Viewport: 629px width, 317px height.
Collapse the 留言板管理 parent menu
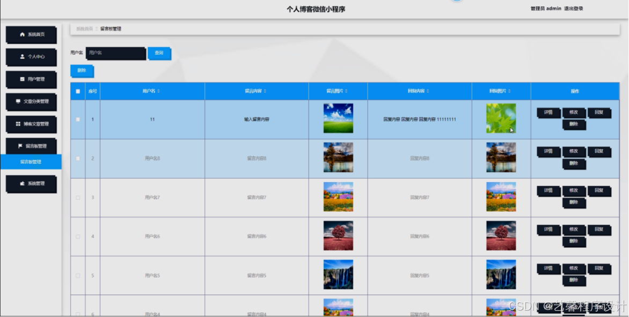pos(31,147)
